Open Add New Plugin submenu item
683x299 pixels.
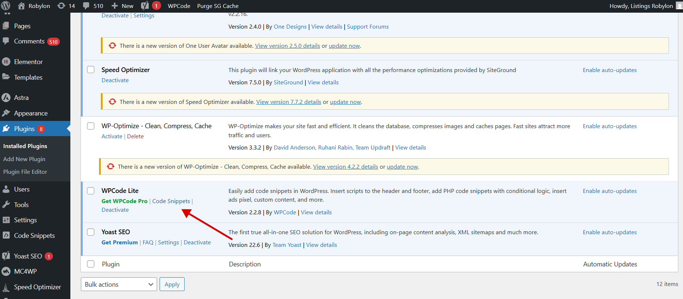click(24, 159)
